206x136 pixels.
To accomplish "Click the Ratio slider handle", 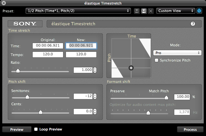I will [18, 70].
